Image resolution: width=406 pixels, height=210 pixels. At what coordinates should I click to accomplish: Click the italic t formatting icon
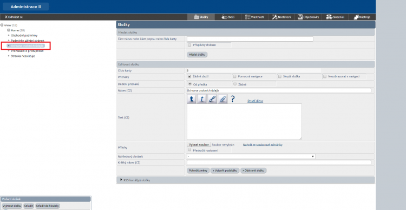[202, 99]
